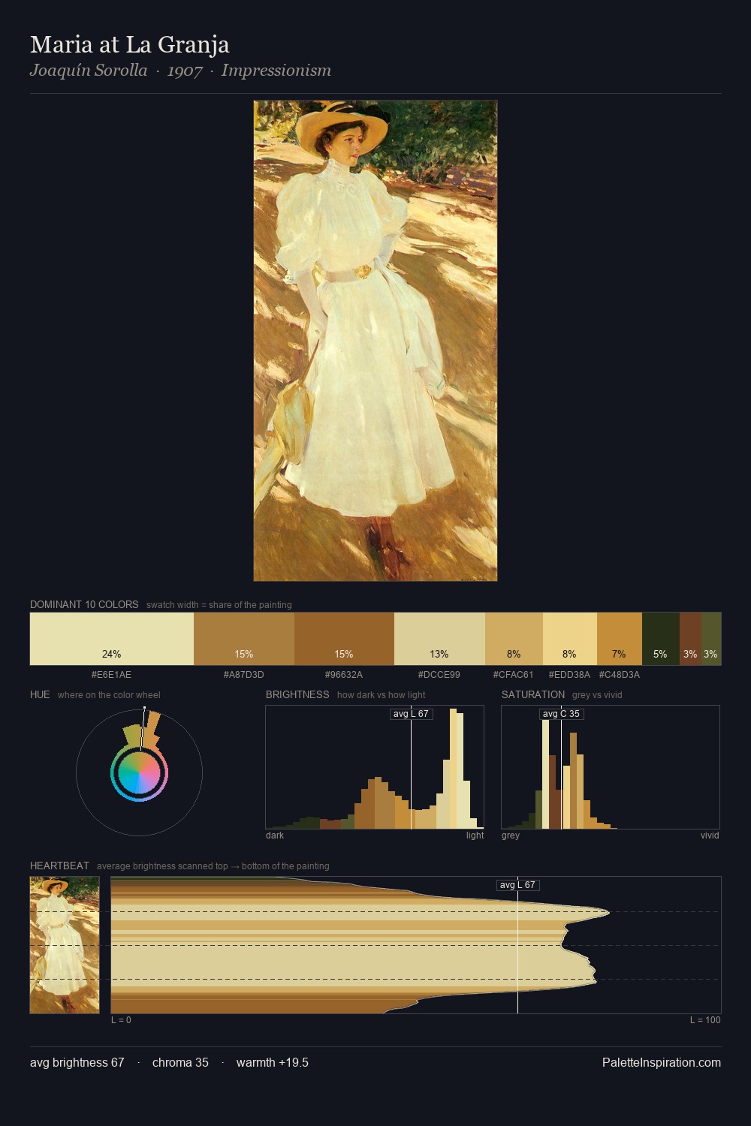Click the hex code #A87D3D

pos(243,675)
